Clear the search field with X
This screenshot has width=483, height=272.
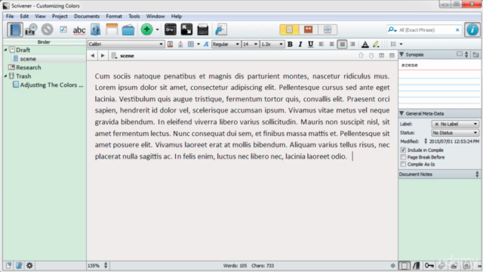coord(457,30)
